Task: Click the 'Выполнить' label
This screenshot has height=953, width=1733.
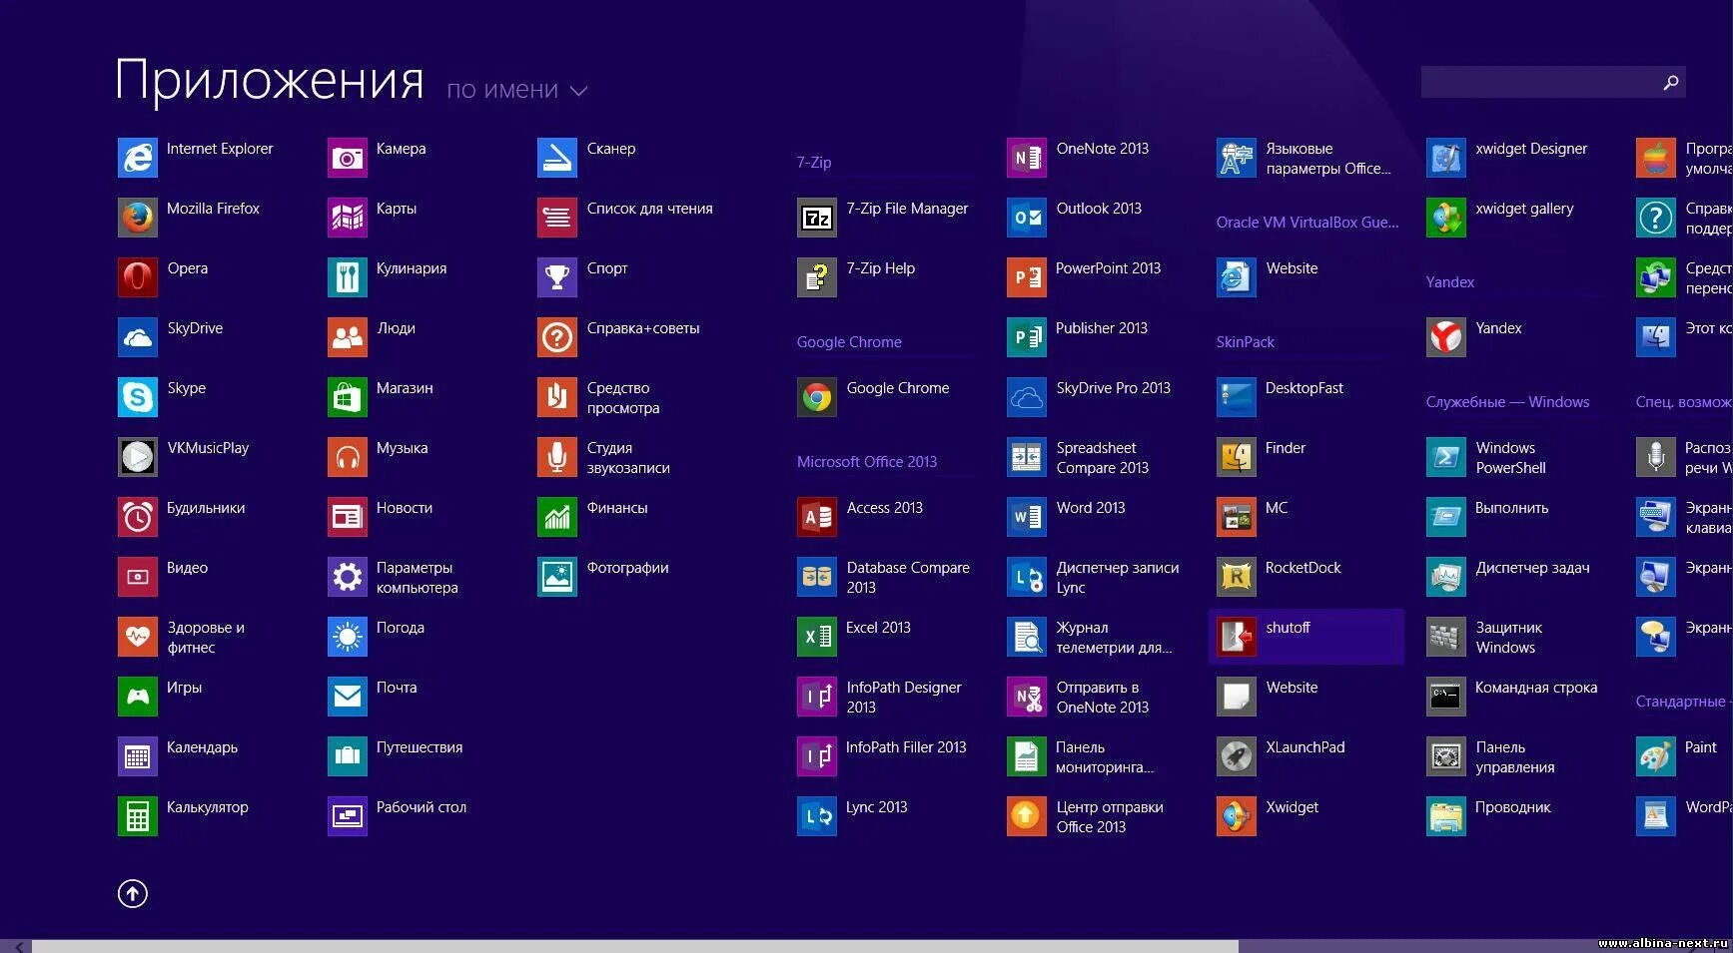Action: pyautogui.click(x=1511, y=508)
